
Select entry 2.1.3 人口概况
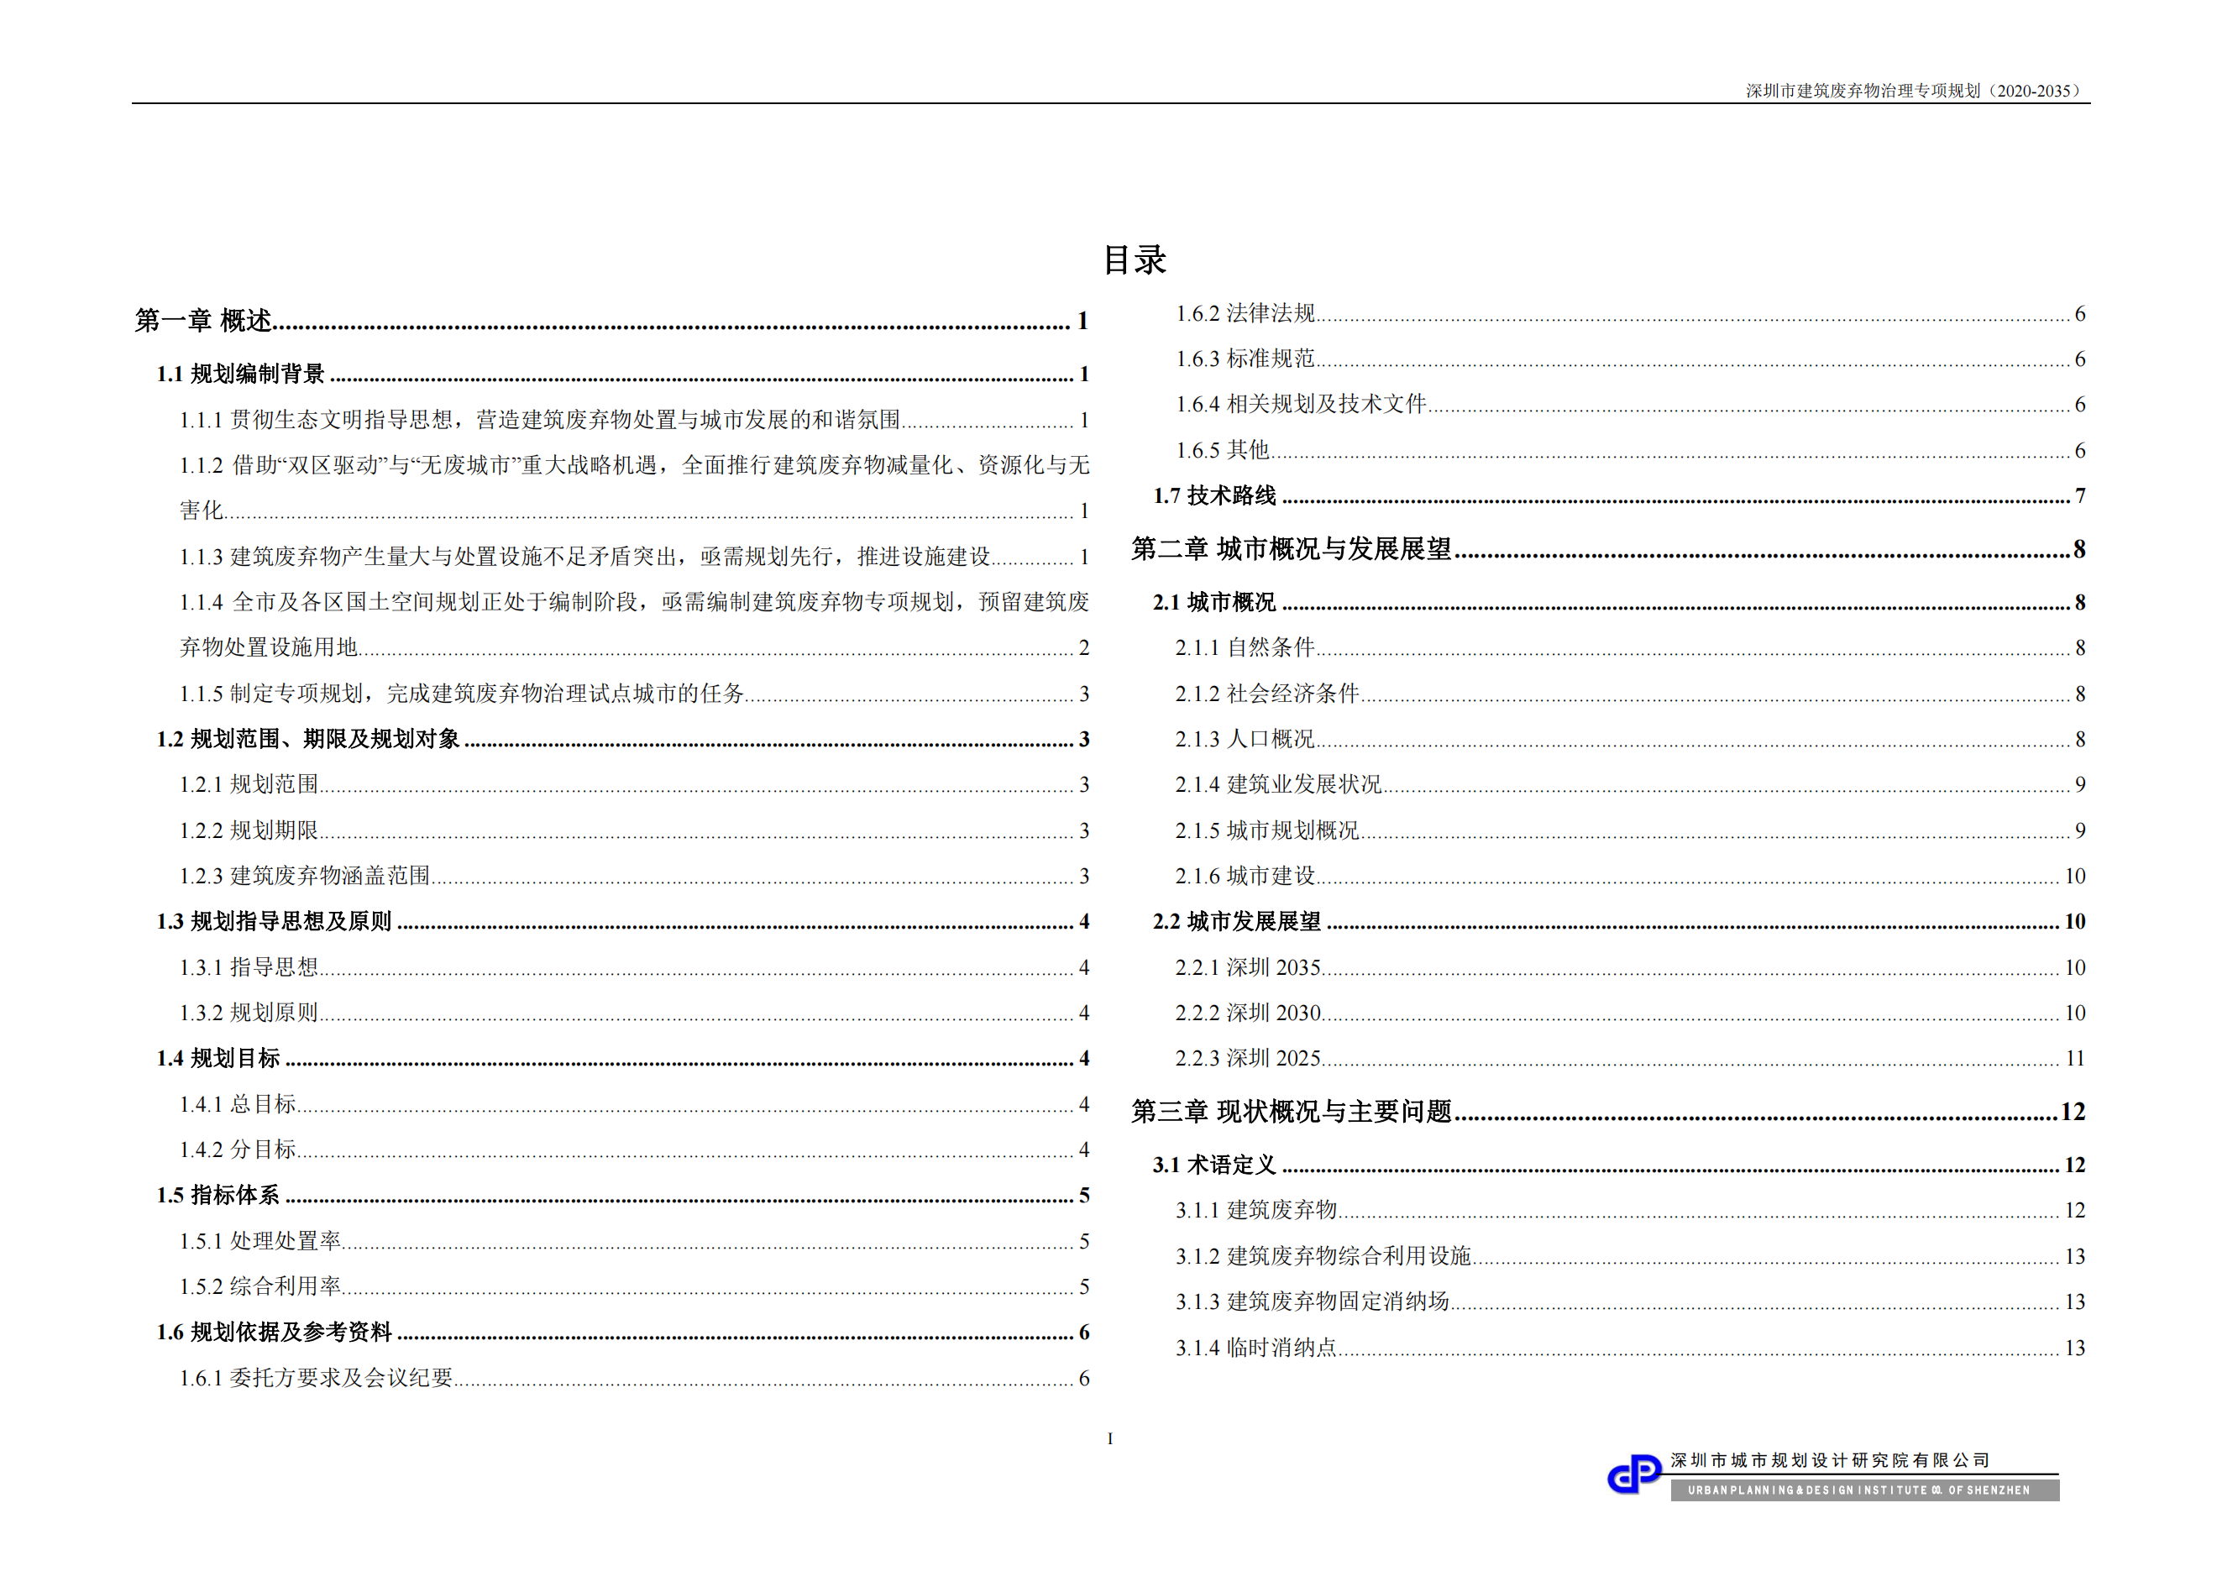(x=1630, y=739)
